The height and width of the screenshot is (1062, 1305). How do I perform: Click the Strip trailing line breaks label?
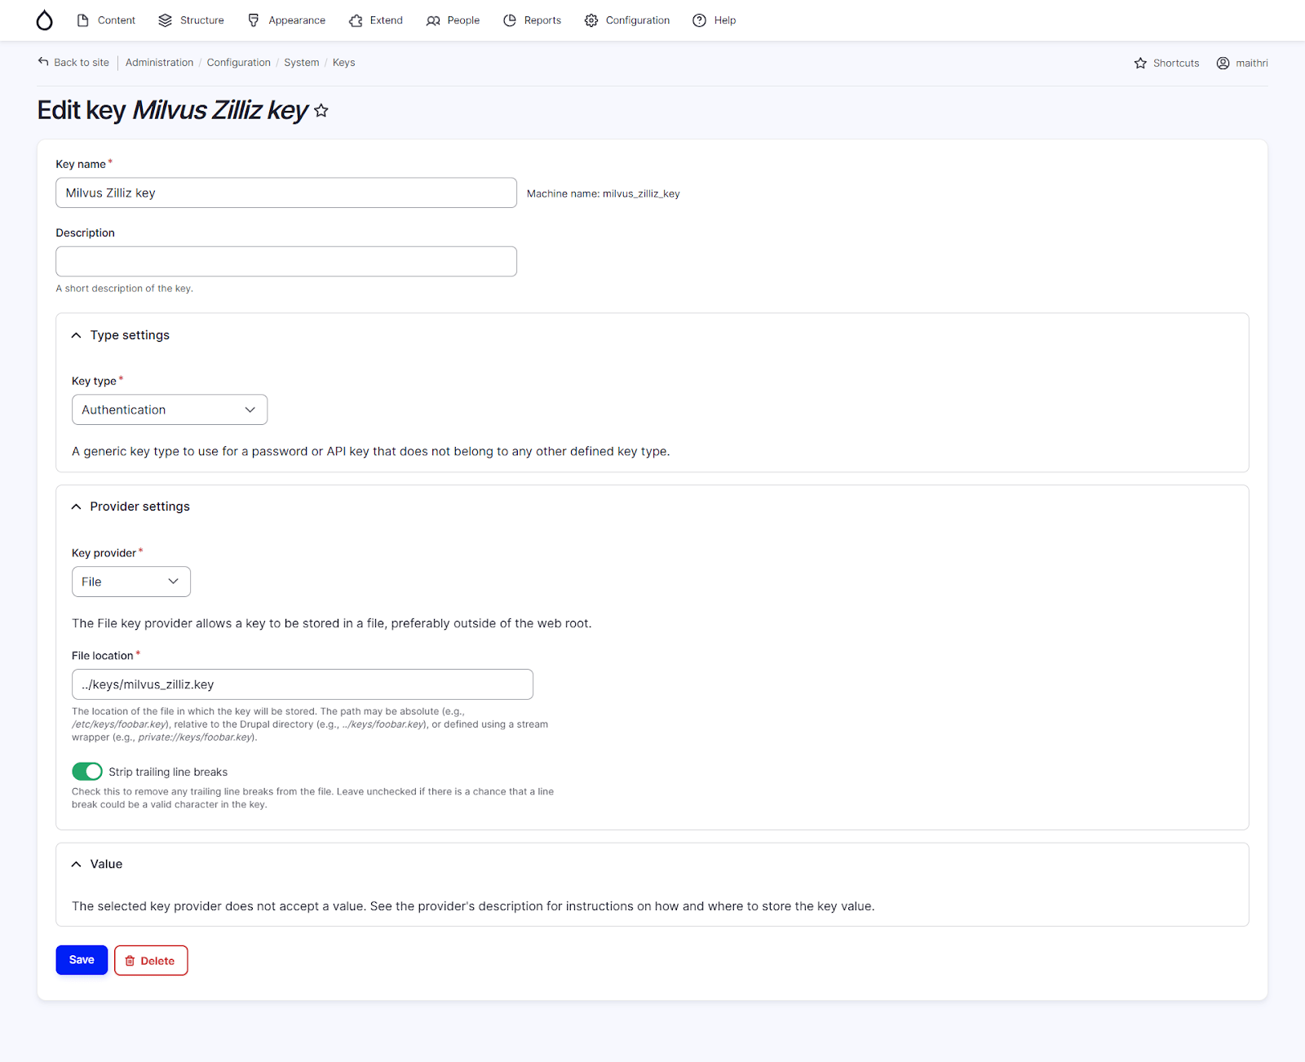(x=168, y=772)
